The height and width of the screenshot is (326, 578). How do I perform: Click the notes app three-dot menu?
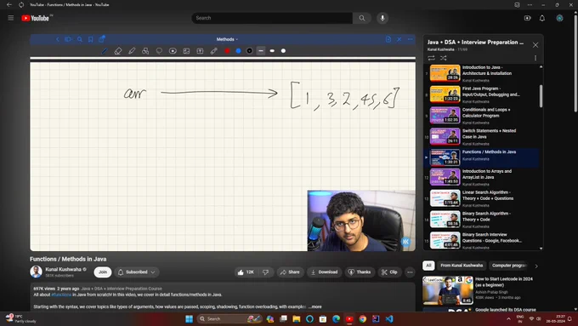tap(411, 39)
